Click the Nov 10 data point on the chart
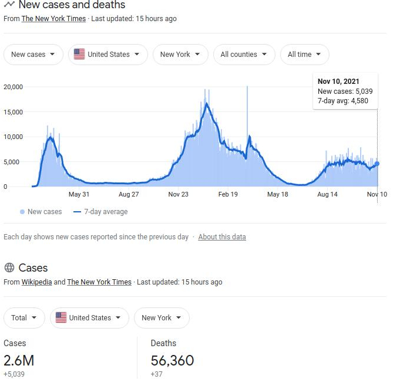Image resolution: width=400 pixels, height=379 pixels. pyautogui.click(x=377, y=164)
